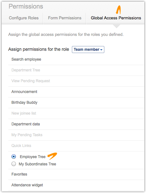The image size is (146, 193).
Task: Toggle the Department data permission
Action: 76,124
